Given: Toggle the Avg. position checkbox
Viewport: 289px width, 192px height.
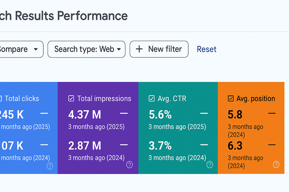Looking at the screenshot, I should tap(231, 98).
